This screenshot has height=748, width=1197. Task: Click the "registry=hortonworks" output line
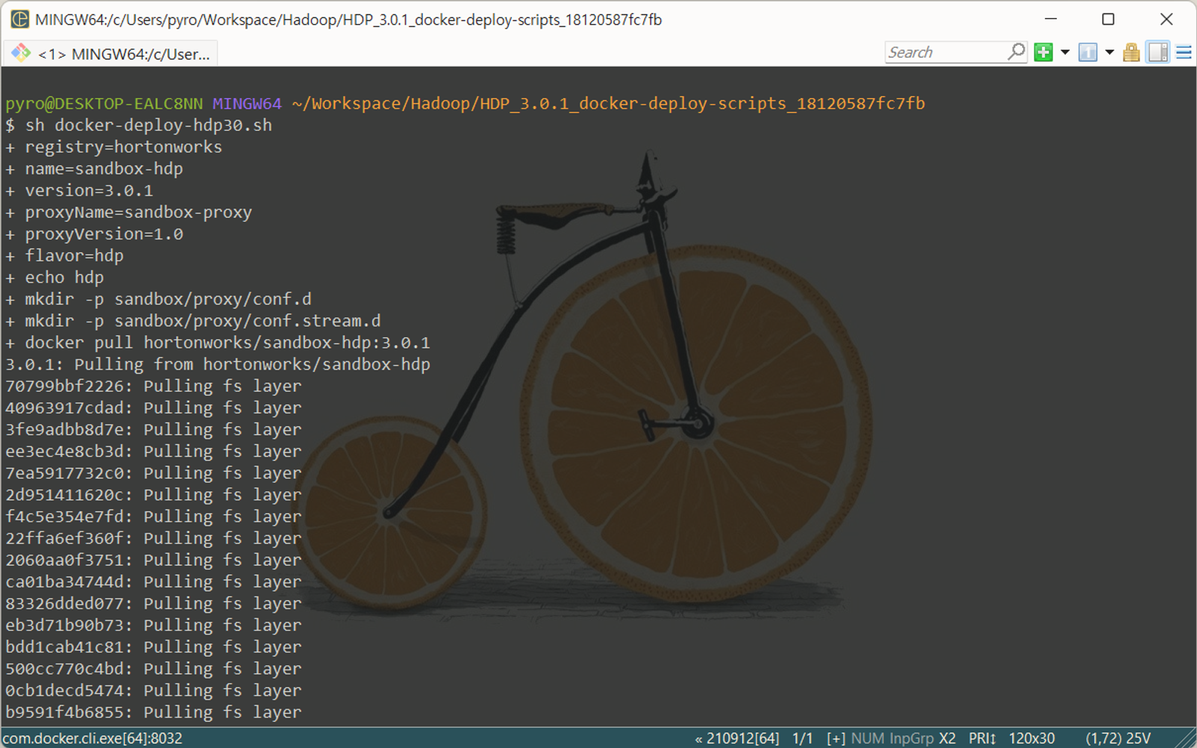[123, 147]
